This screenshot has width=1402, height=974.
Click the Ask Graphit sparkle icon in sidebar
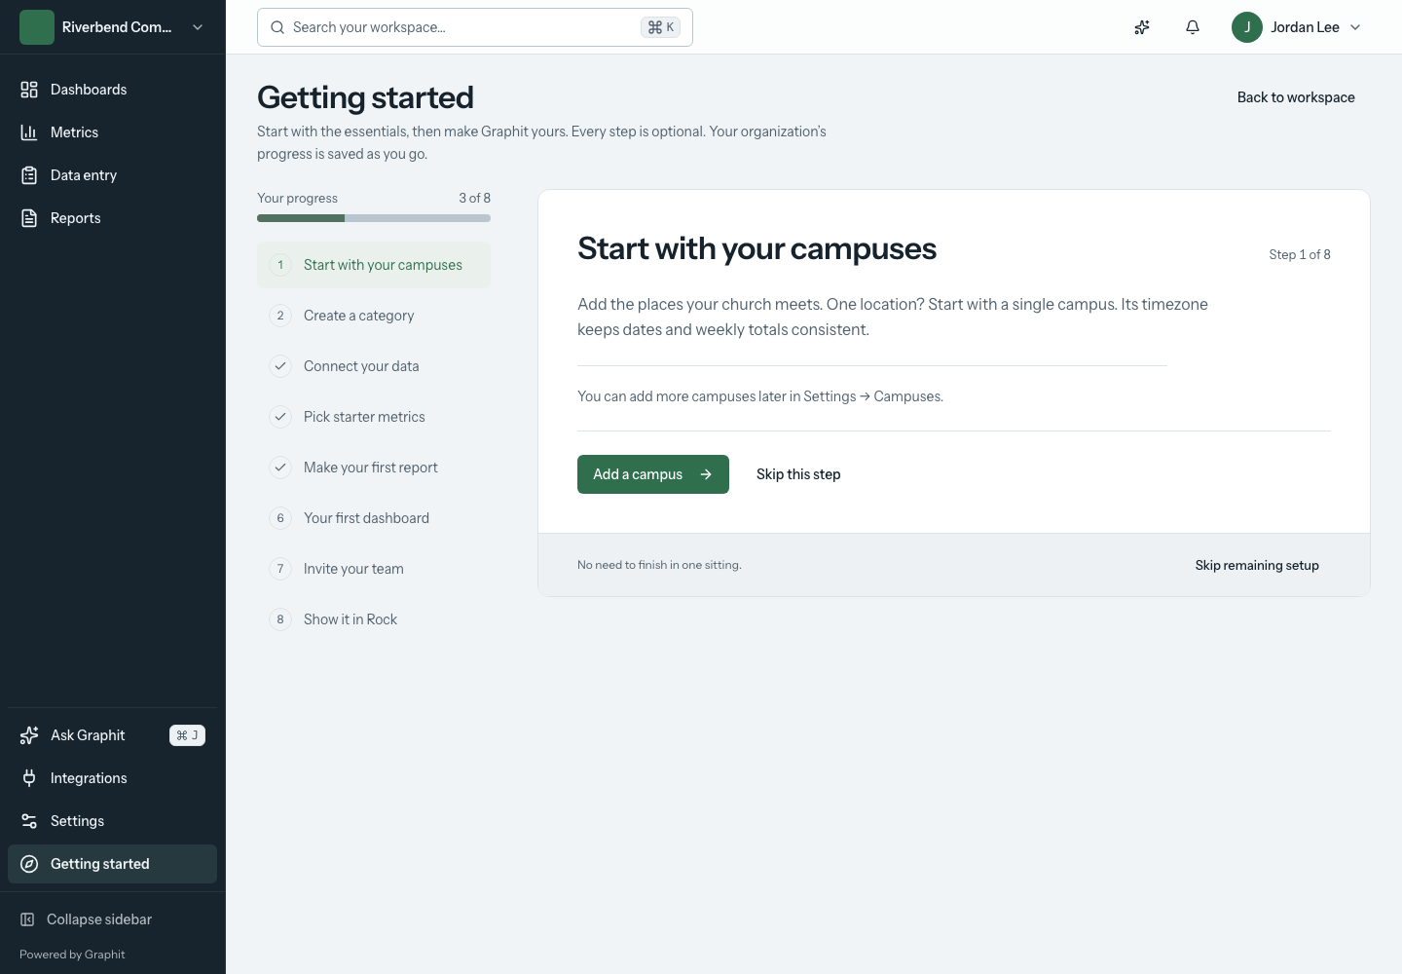(x=29, y=735)
